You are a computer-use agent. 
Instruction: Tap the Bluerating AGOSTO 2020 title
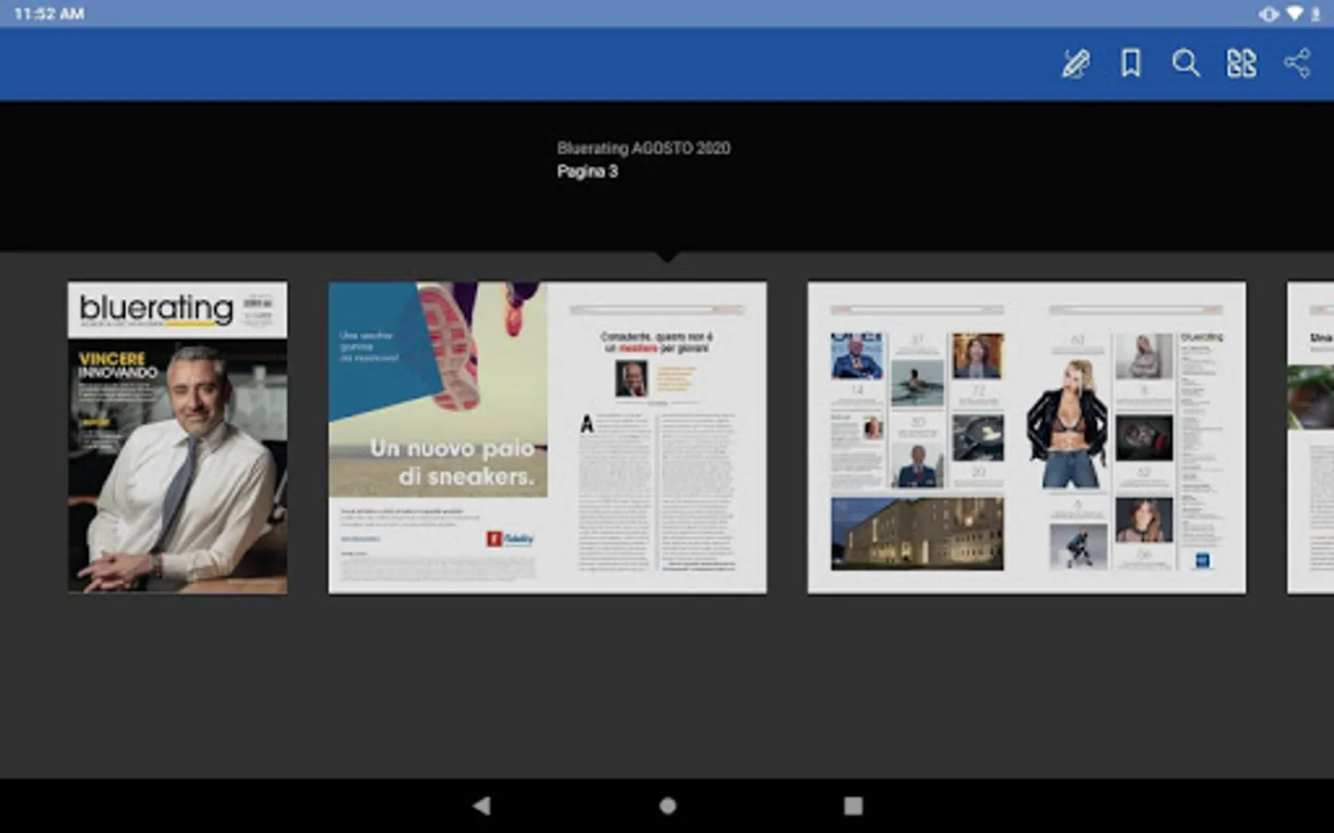pos(643,148)
